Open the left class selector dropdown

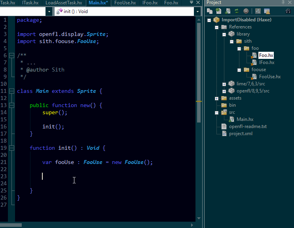point(49,11)
